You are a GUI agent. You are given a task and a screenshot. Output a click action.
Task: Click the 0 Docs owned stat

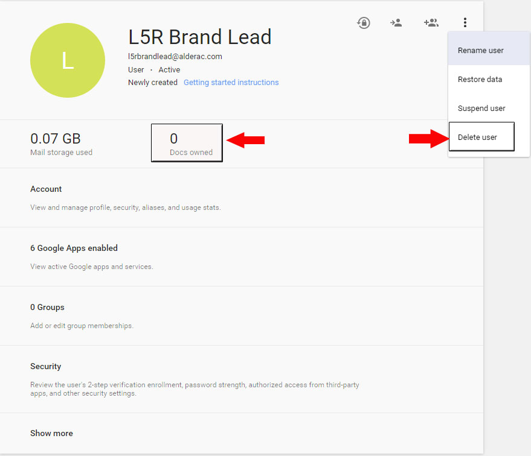tap(187, 144)
